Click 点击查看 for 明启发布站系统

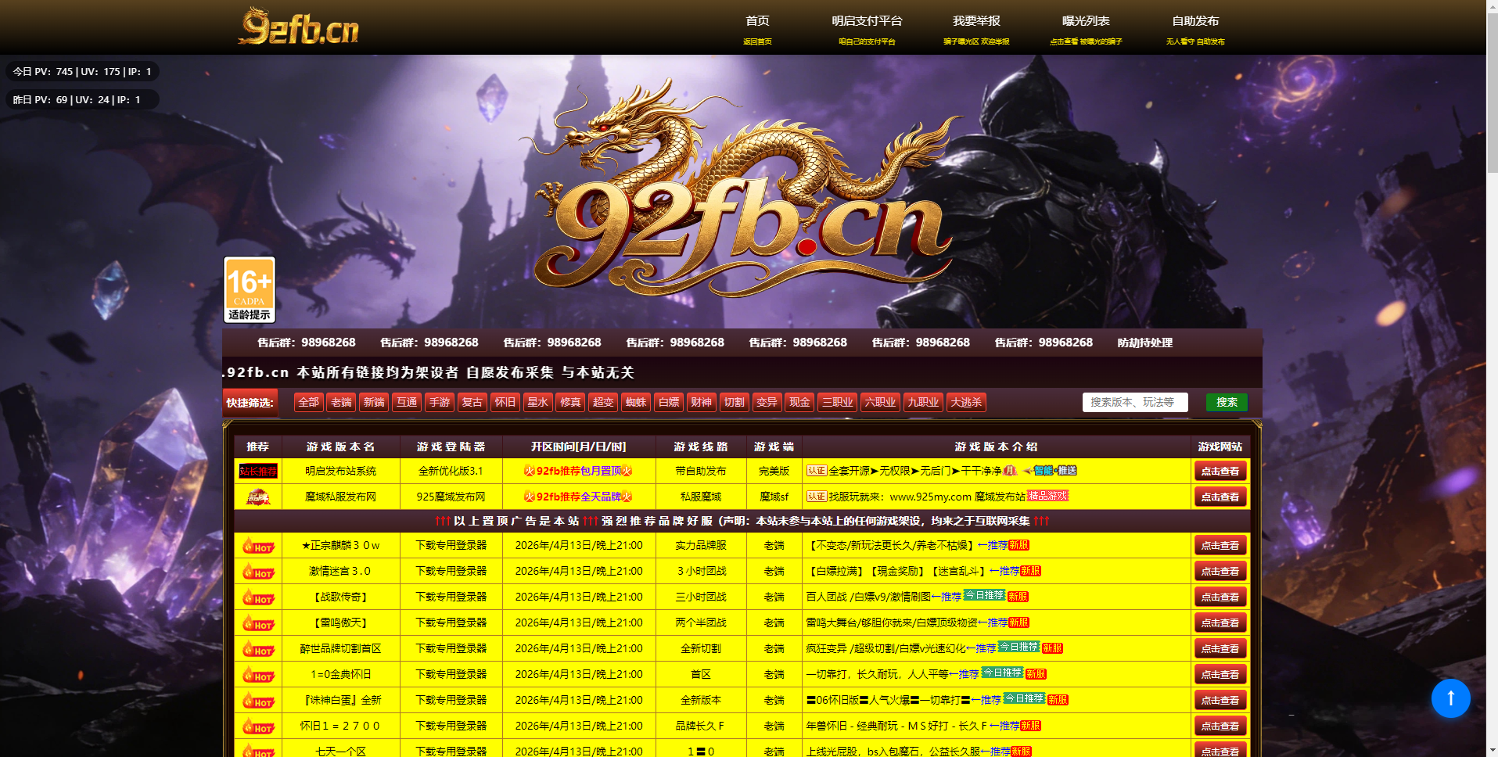(x=1220, y=471)
